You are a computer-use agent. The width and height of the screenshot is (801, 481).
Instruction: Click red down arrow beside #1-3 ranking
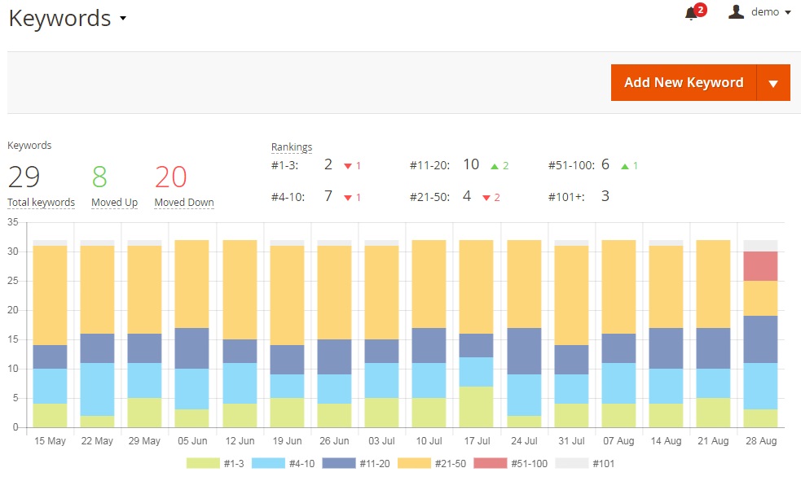coord(348,166)
